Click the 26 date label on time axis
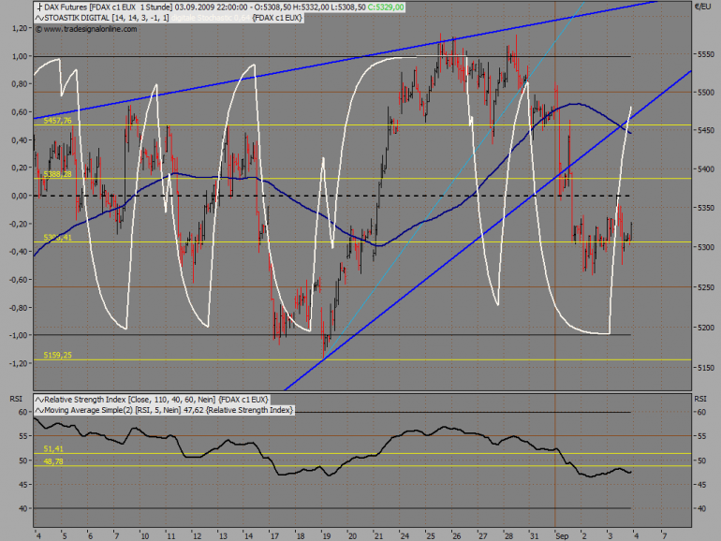Image resolution: width=721 pixels, height=541 pixels. click(457, 536)
